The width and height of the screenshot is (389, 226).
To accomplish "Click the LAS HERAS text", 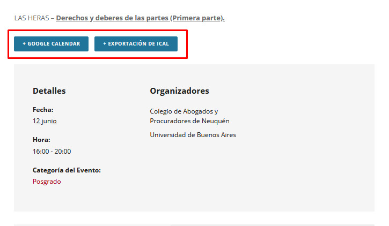I will tap(32, 18).
